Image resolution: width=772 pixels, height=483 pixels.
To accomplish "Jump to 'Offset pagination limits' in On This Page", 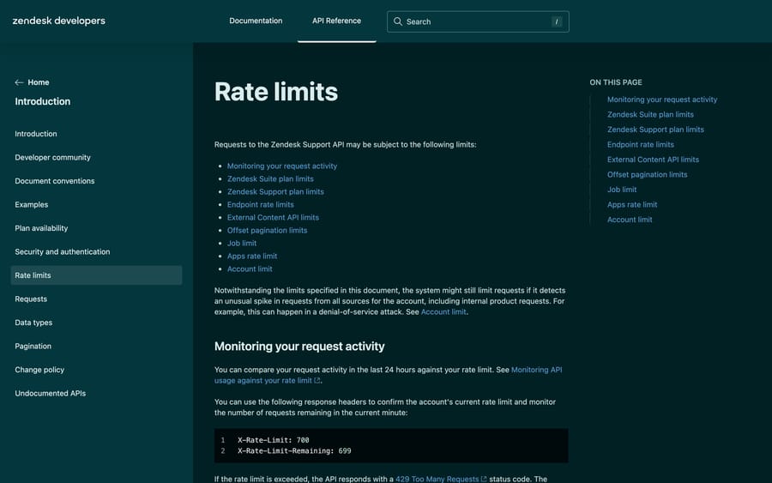I will pos(648,174).
